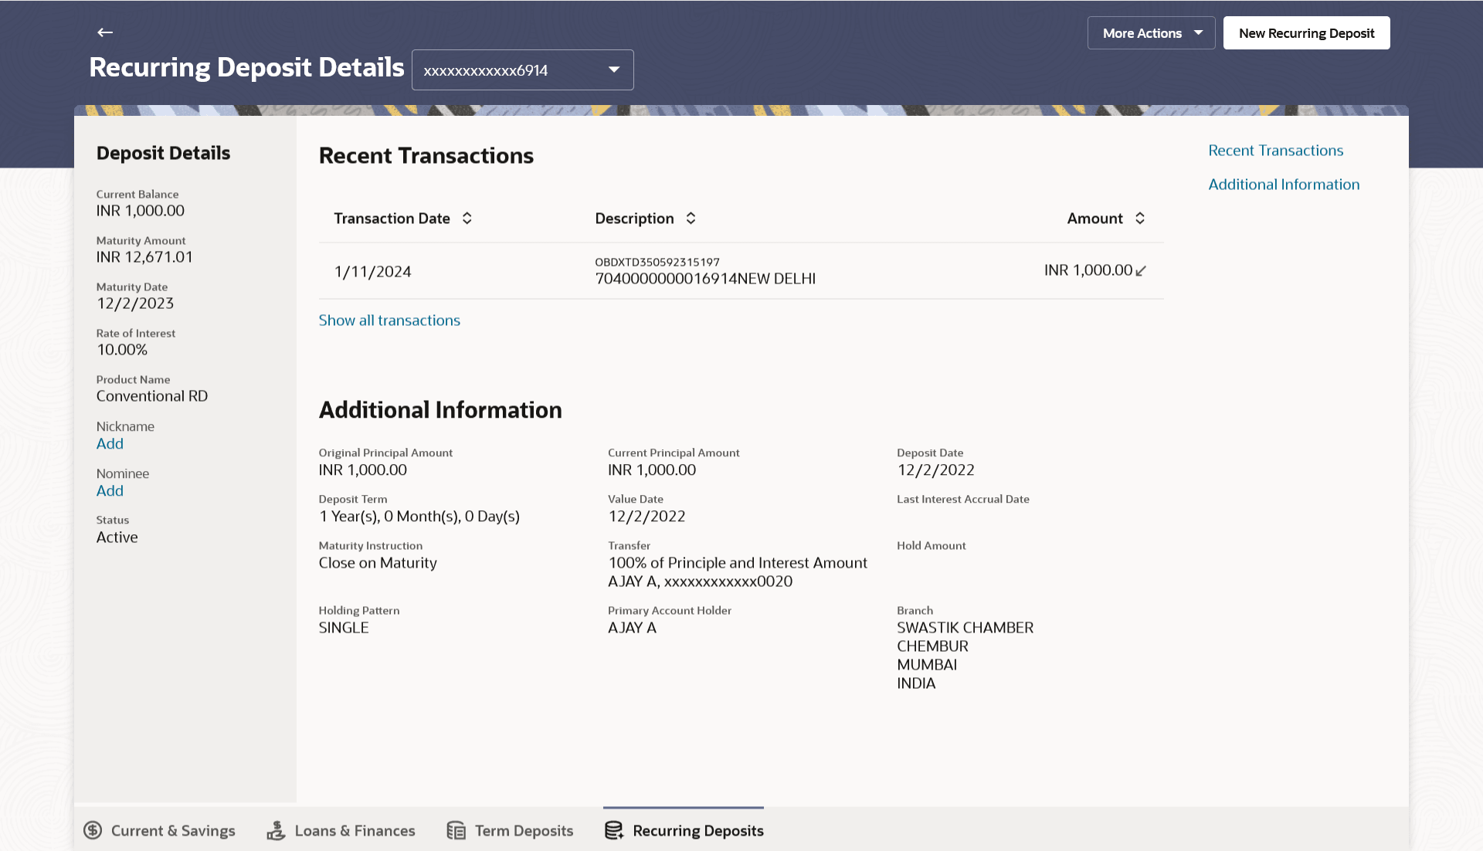Screen dimensions: 1483x851
Task: Switch to Loans & Finances tab
Action: (355, 831)
